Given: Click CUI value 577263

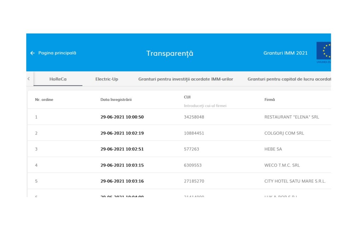Looking at the screenshot, I should point(191,149).
